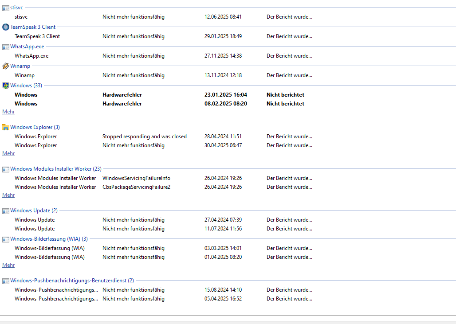The width and height of the screenshot is (456, 324).
Task: Click the Windows Update group icon
Action: [x=5, y=211]
